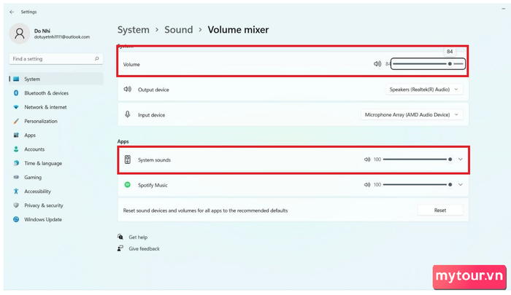Click the Get help icon
The width and height of the screenshot is (511, 295).
(120, 237)
